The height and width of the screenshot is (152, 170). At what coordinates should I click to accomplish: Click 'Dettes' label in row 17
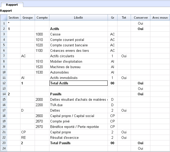tap(78, 110)
